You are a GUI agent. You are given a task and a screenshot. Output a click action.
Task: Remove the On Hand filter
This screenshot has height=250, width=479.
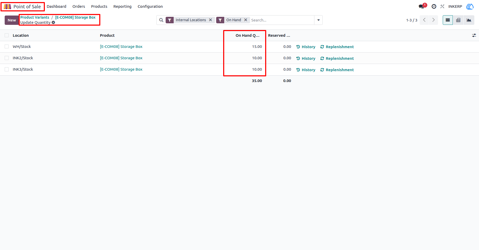246,20
